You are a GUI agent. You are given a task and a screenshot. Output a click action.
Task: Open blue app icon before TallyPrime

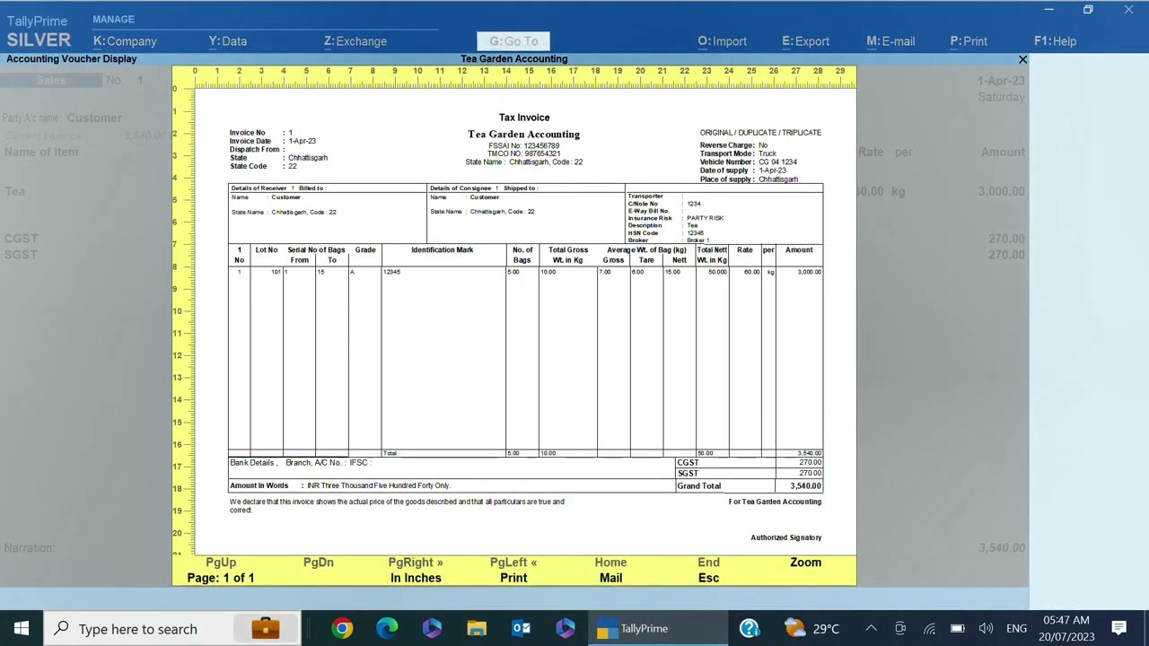coord(566,629)
